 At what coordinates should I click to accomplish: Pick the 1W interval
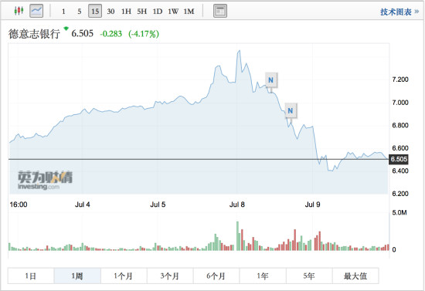(x=173, y=12)
